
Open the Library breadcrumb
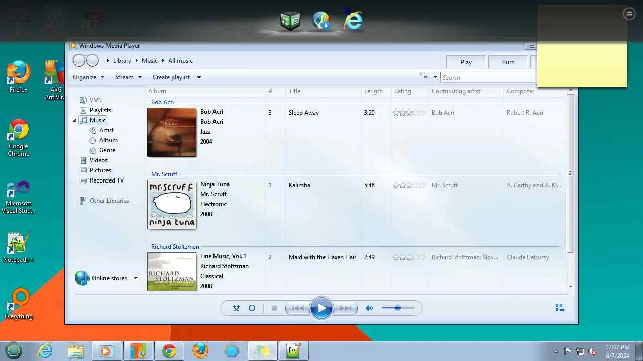(122, 61)
